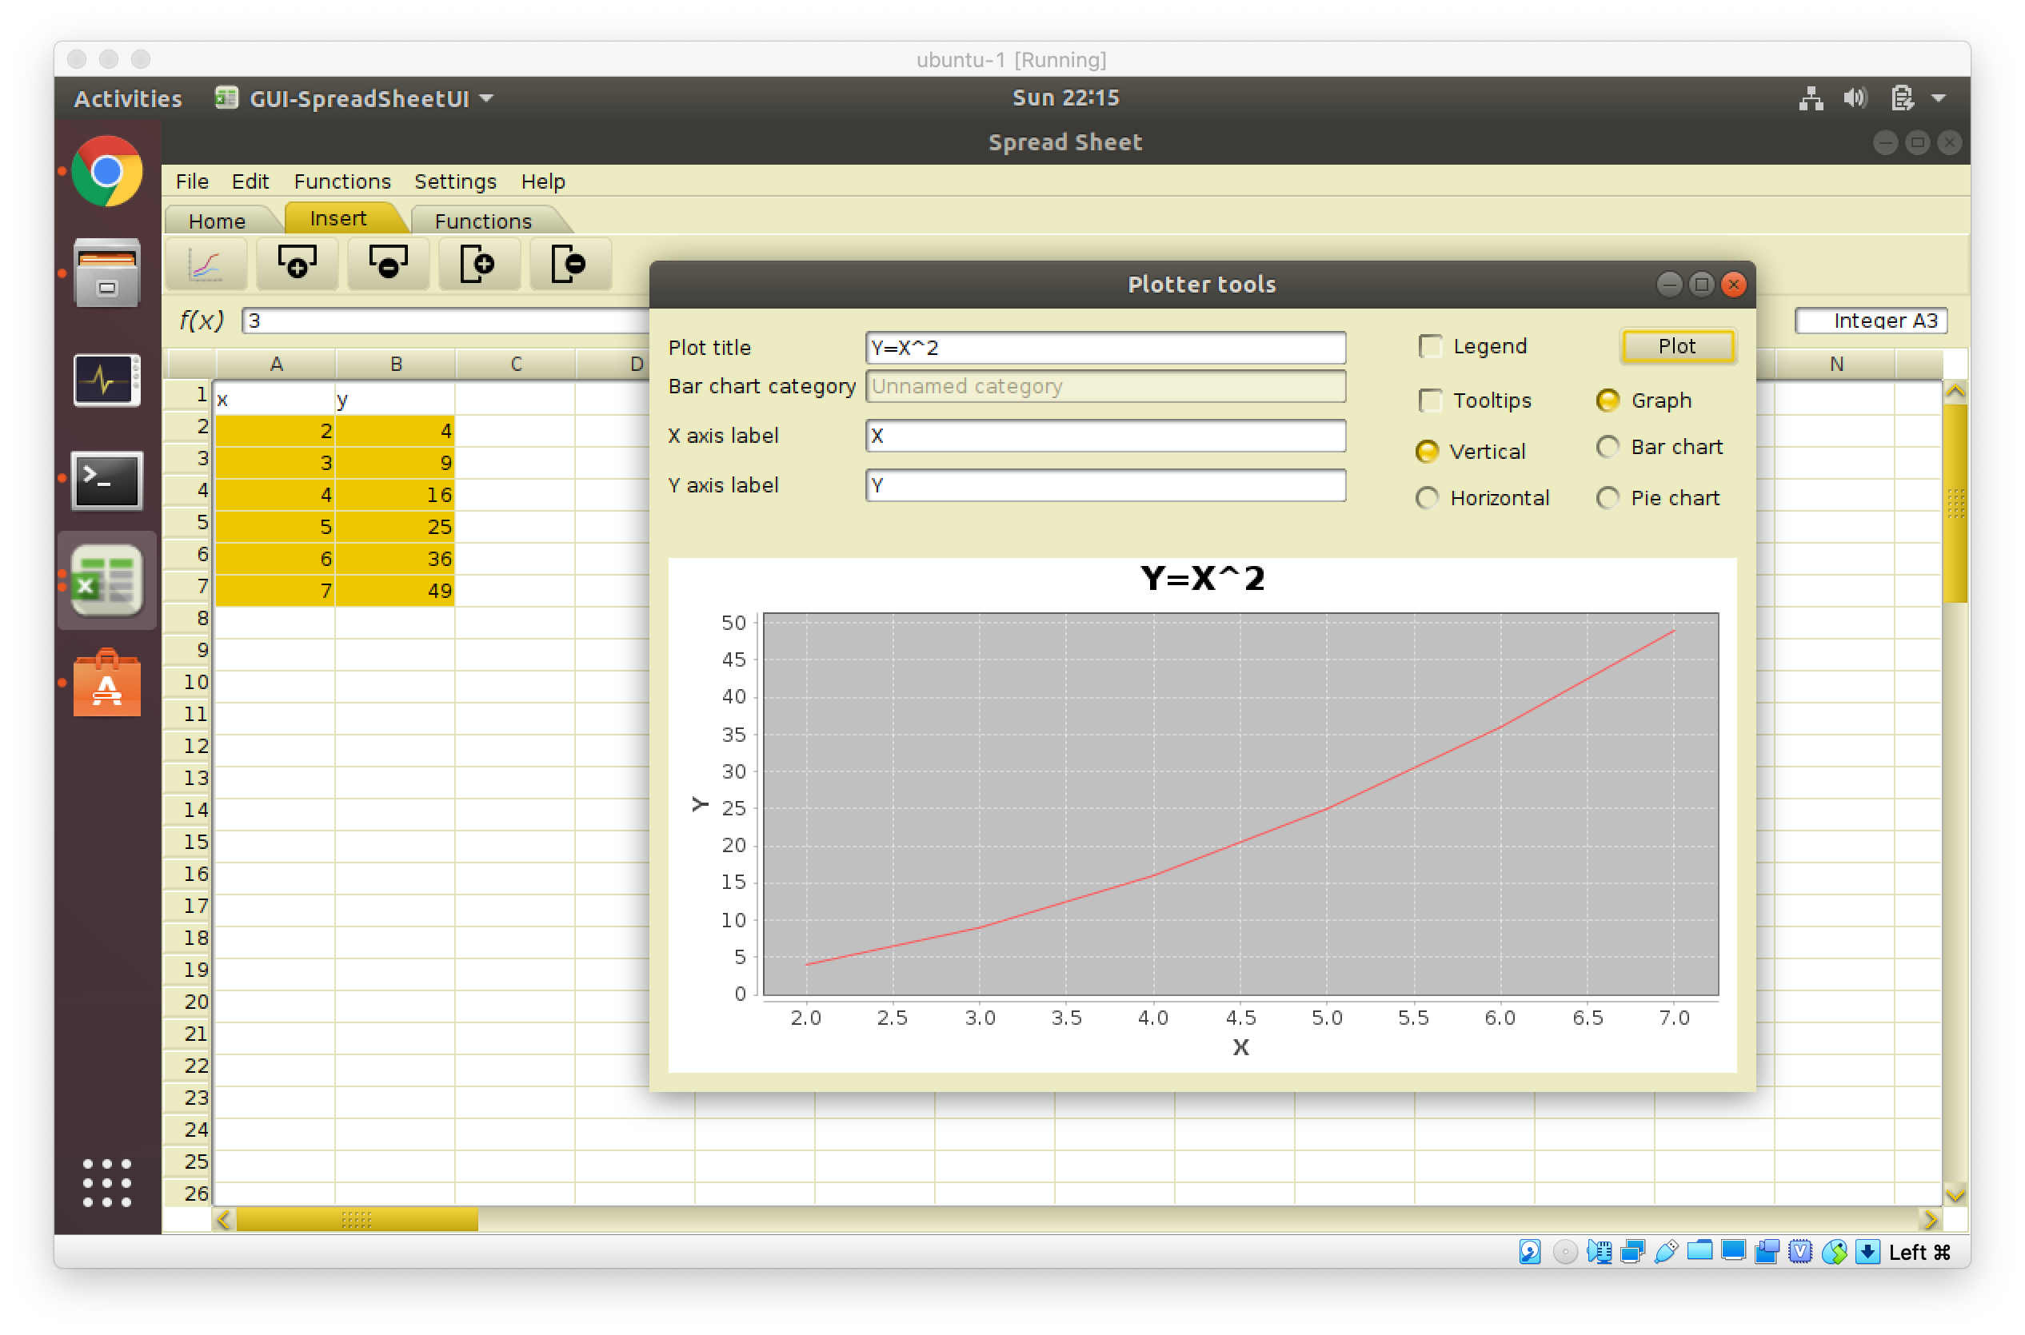This screenshot has width=2025, height=1335.
Task: Click the VirtualBox optical disc icon
Action: 1564,1251
